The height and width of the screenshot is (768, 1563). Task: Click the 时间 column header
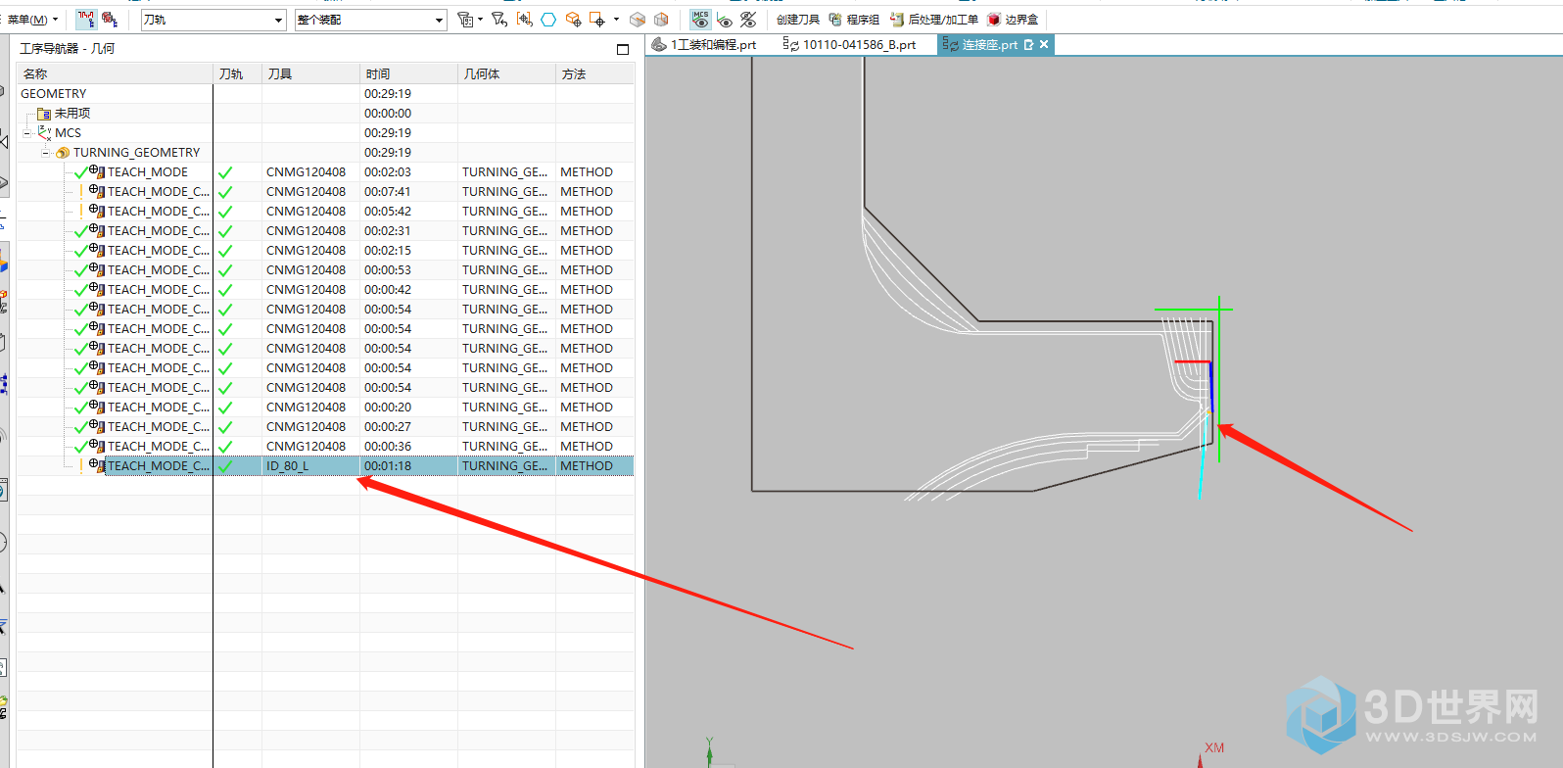[408, 74]
